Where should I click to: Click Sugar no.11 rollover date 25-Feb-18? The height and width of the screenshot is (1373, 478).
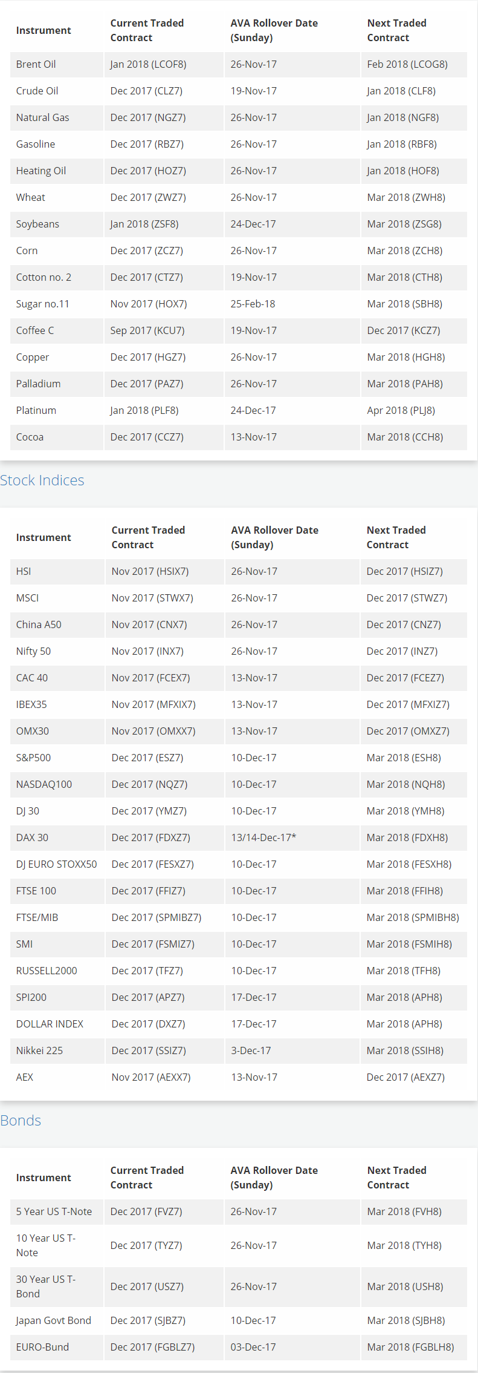click(253, 304)
